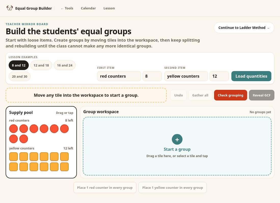Viewport: 280px width, 203px height.
Task: Click the Supply pool heading
Action: point(21,113)
